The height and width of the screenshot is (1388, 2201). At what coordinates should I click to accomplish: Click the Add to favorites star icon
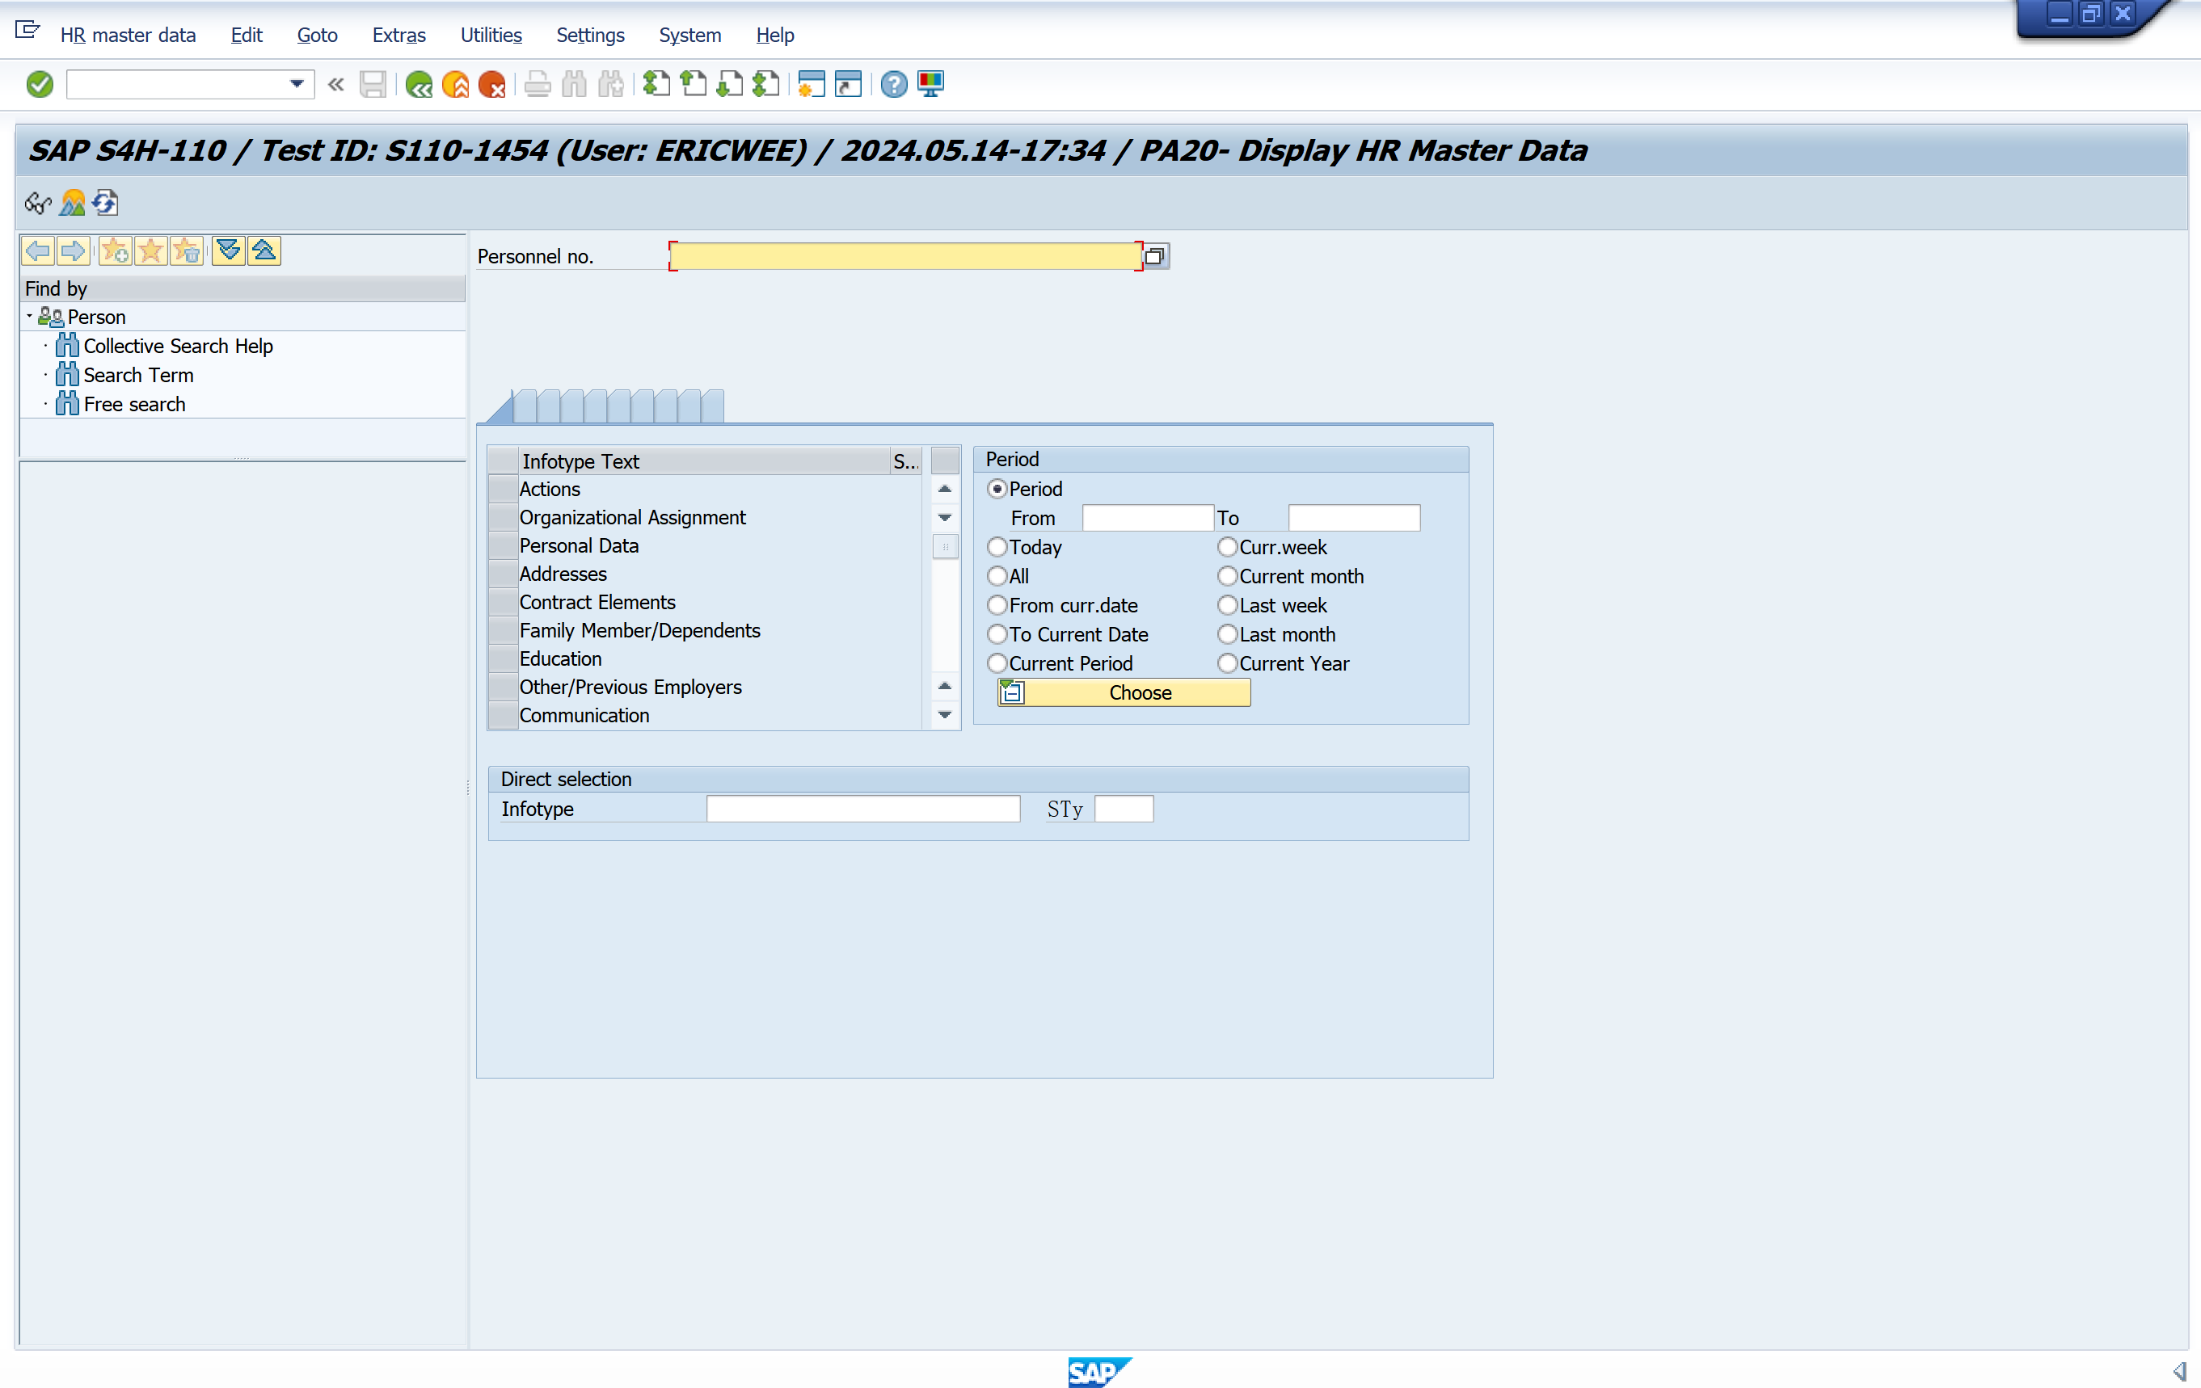pos(115,250)
